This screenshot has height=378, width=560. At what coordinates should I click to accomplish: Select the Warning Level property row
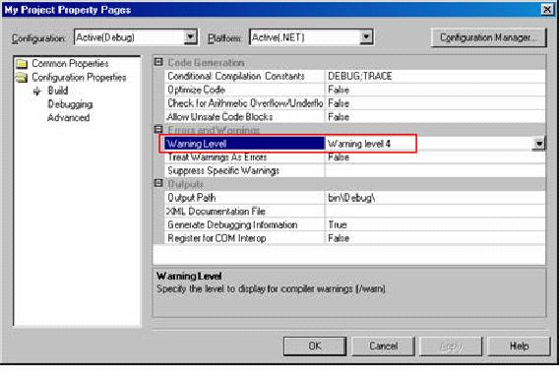point(244,144)
